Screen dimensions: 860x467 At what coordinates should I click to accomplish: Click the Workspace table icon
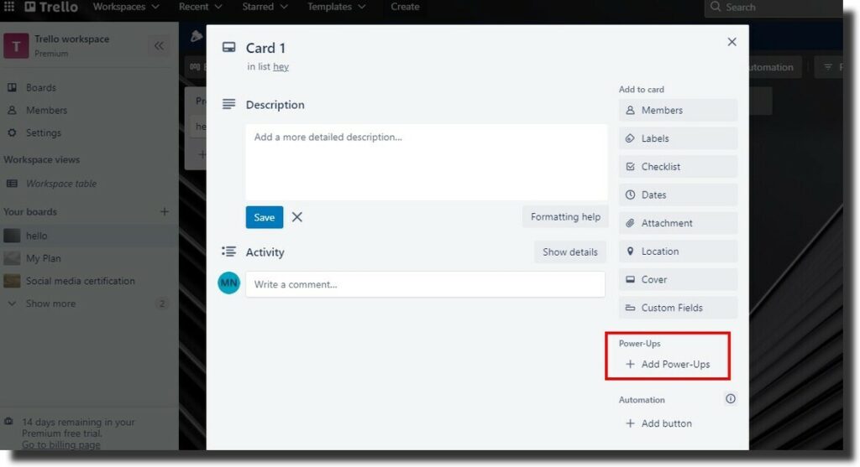click(12, 184)
